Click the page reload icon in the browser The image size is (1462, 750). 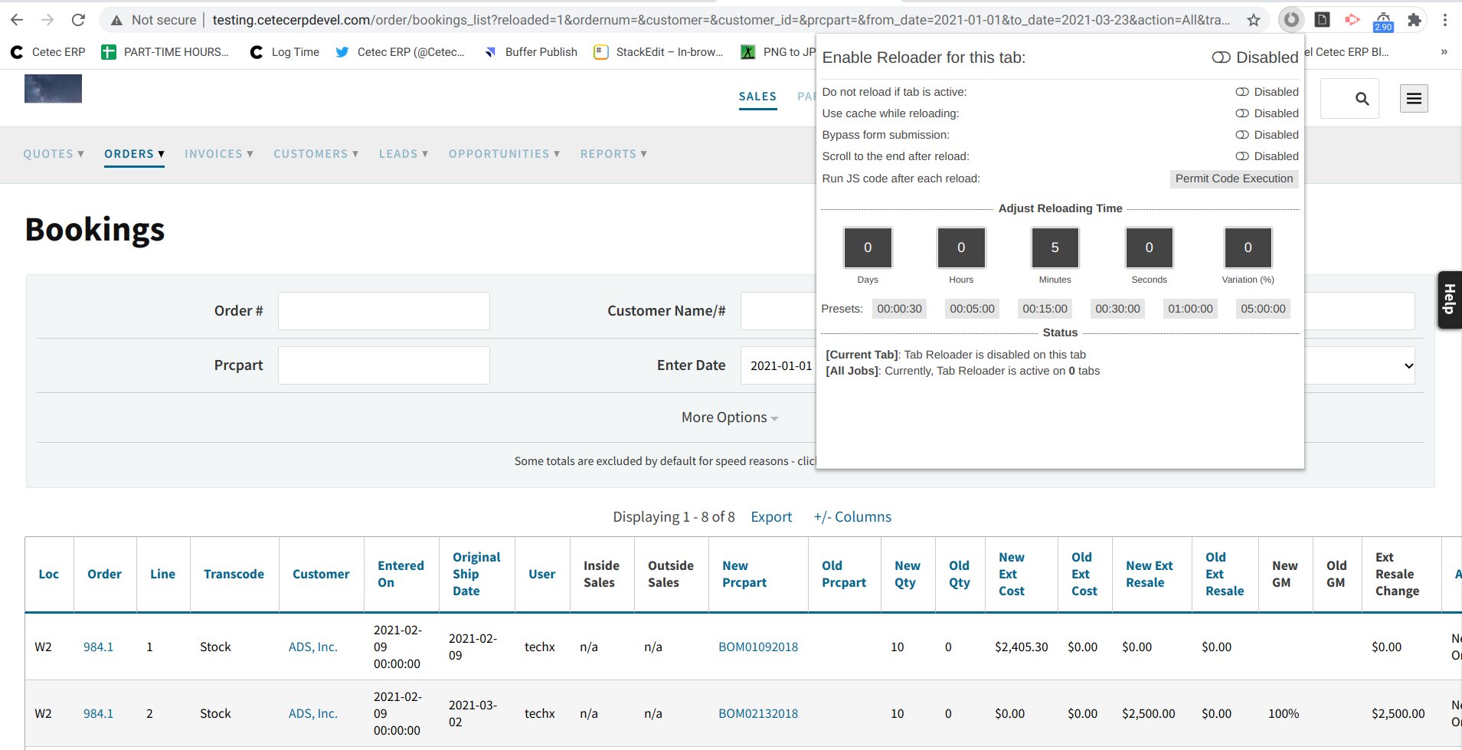pos(79,19)
